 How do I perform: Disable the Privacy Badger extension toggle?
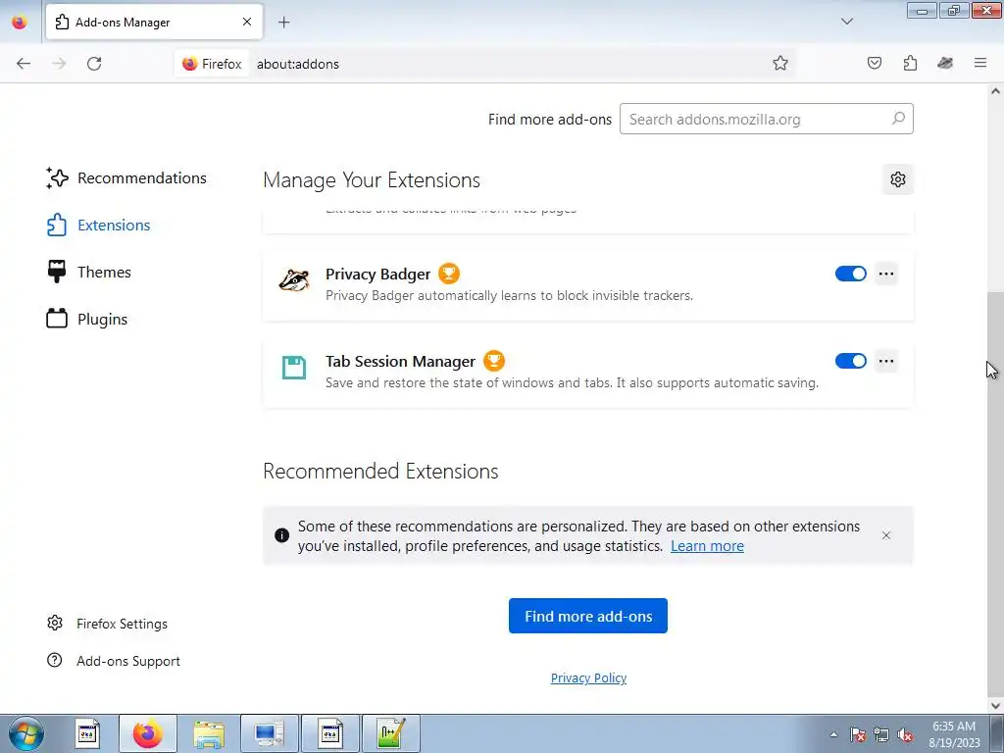[850, 275]
